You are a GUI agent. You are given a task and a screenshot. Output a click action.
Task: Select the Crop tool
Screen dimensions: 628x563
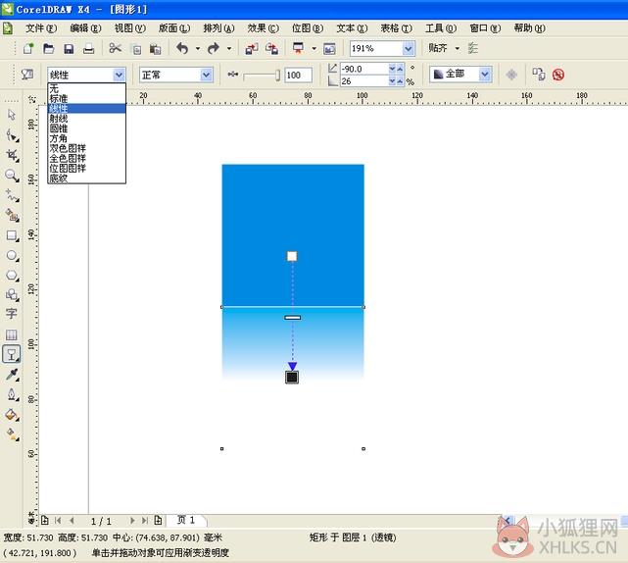click(x=12, y=156)
